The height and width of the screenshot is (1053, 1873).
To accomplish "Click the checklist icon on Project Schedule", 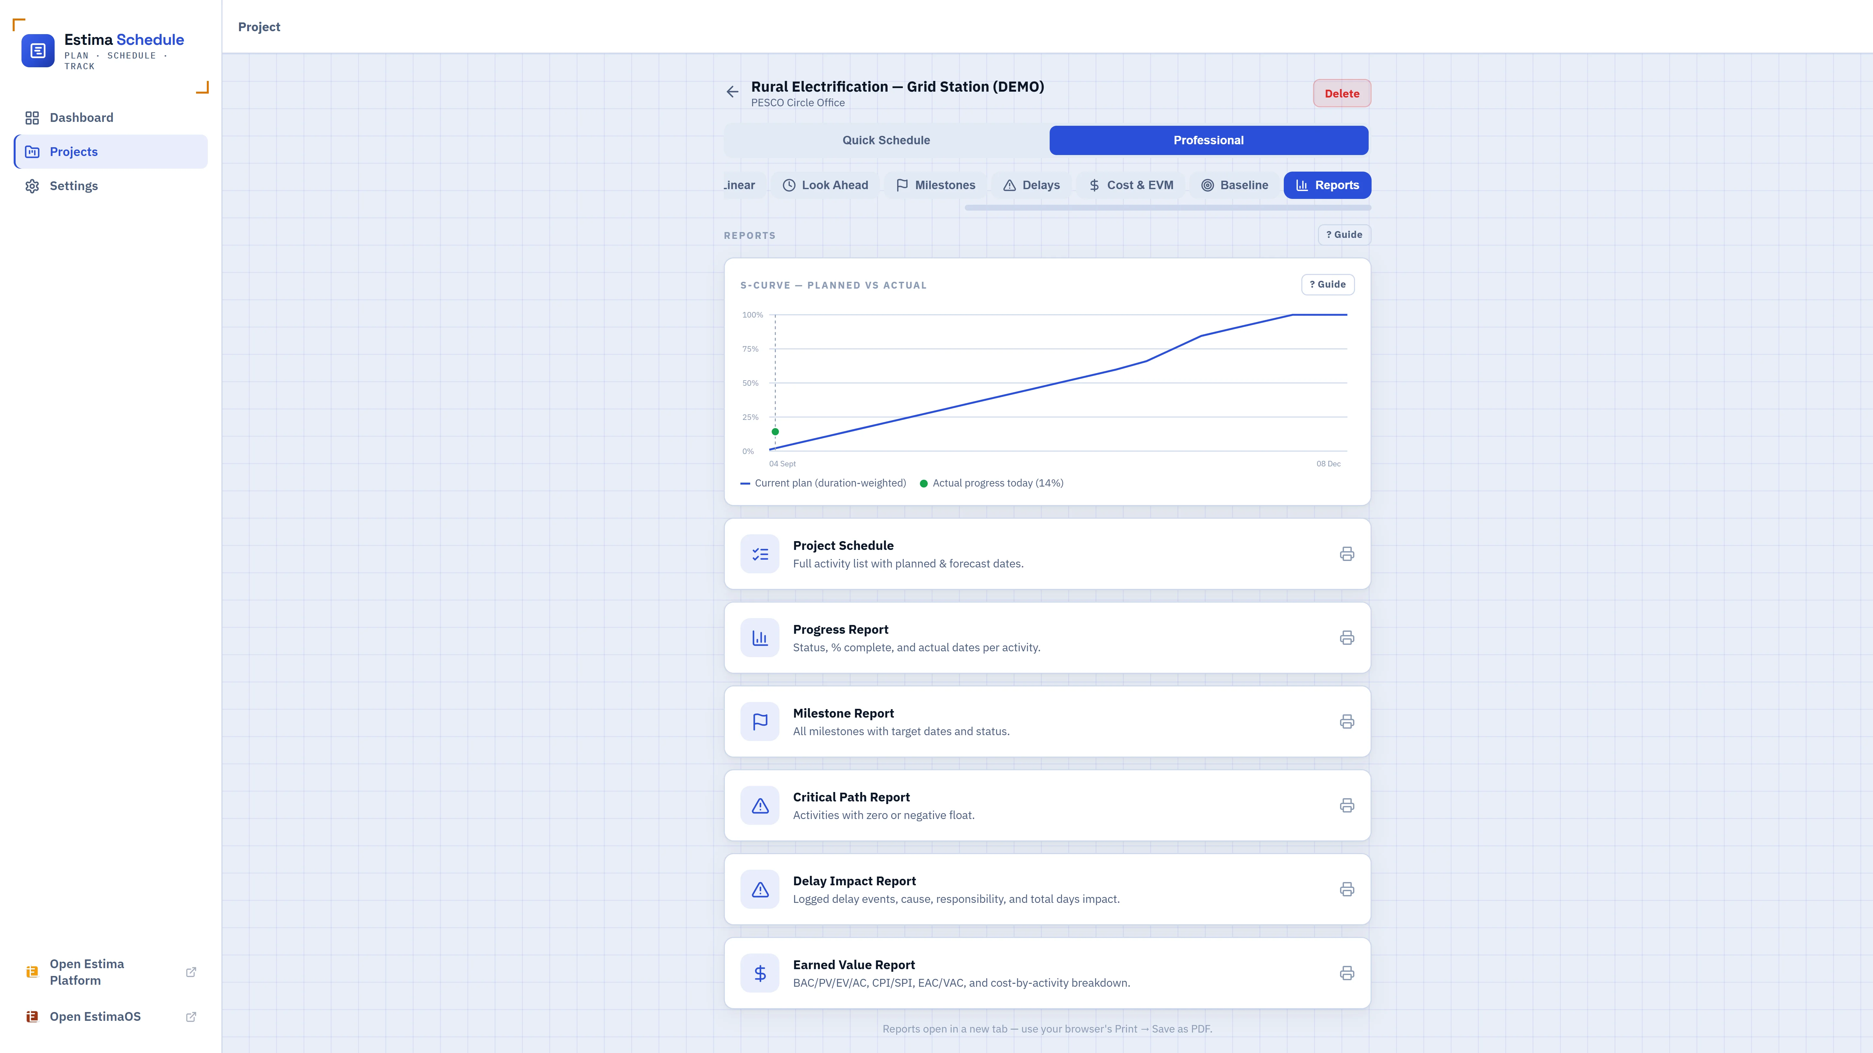I will [760, 554].
